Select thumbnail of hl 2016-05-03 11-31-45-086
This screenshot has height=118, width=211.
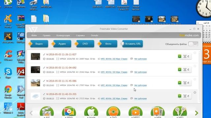(x=35, y=83)
